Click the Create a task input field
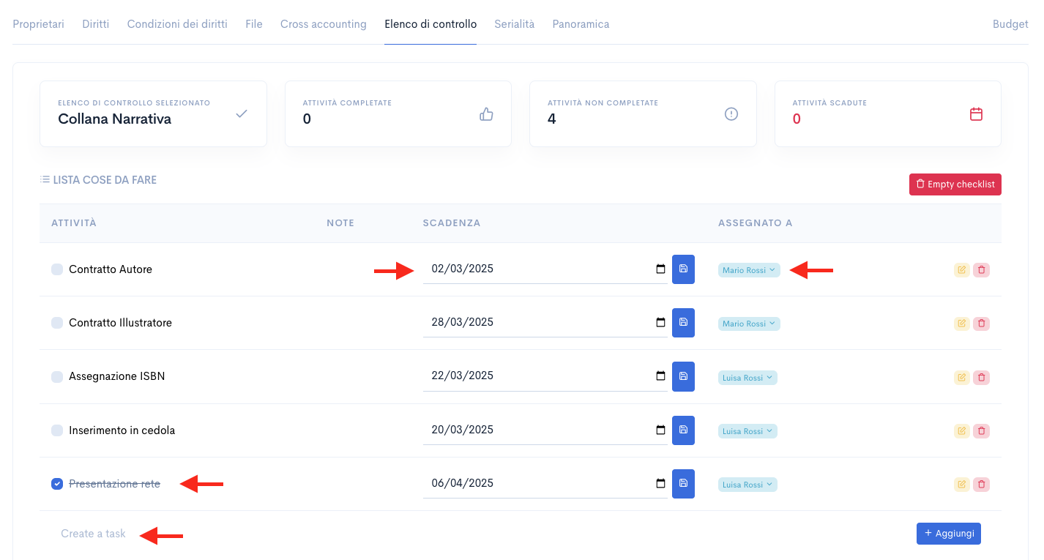The width and height of the screenshot is (1044, 560). tap(94, 534)
